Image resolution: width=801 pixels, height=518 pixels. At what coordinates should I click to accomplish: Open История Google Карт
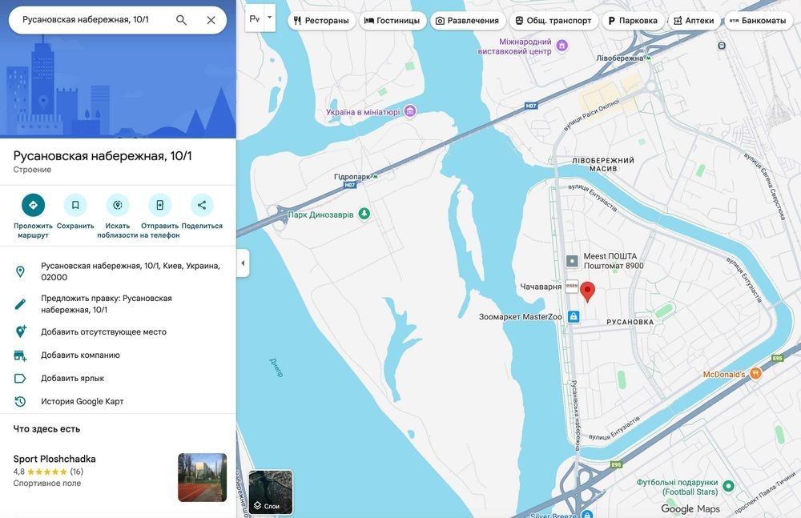[x=82, y=401]
